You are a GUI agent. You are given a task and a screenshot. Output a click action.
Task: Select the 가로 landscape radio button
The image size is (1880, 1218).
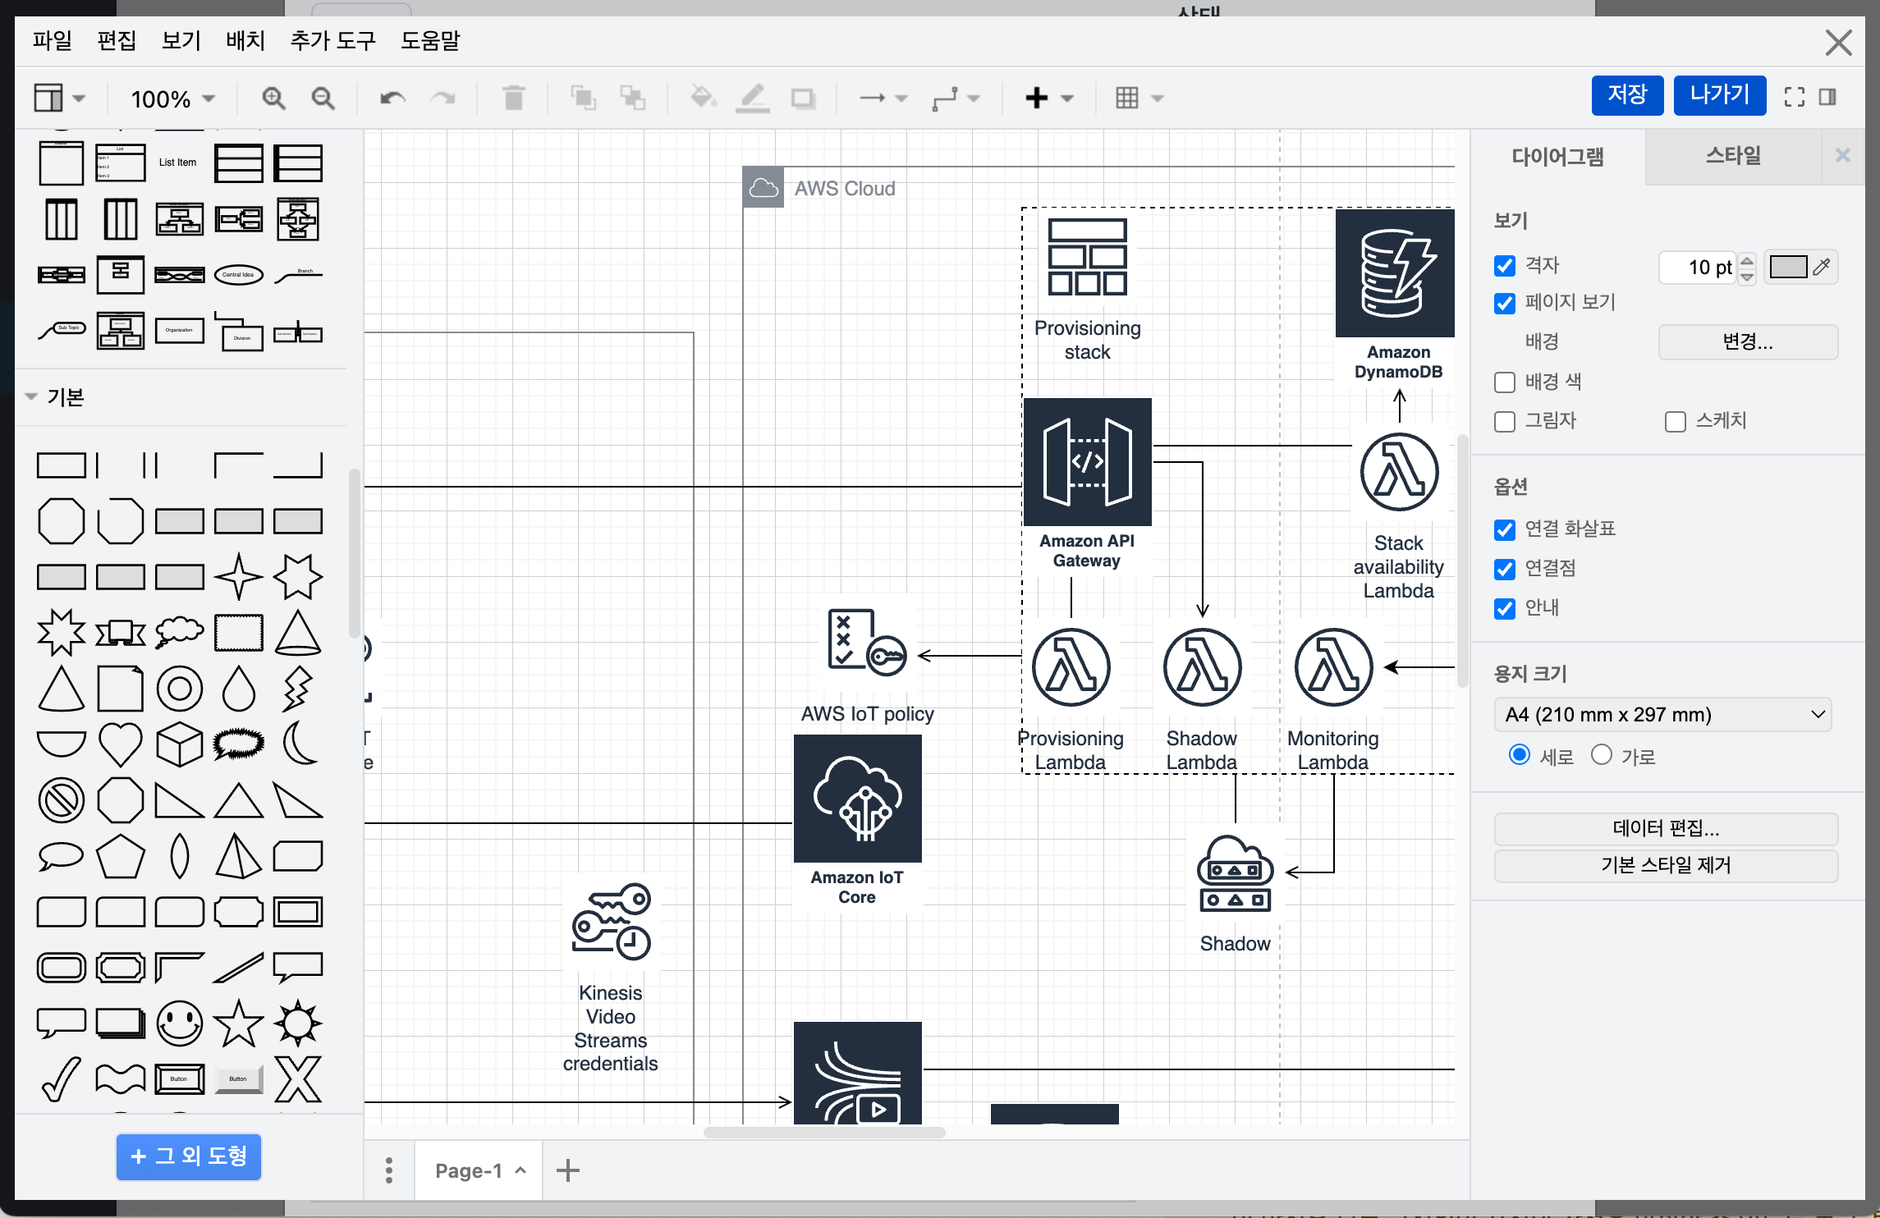coord(1602,755)
